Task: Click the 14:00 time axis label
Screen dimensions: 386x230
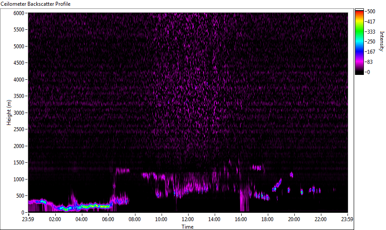Action: (214, 219)
